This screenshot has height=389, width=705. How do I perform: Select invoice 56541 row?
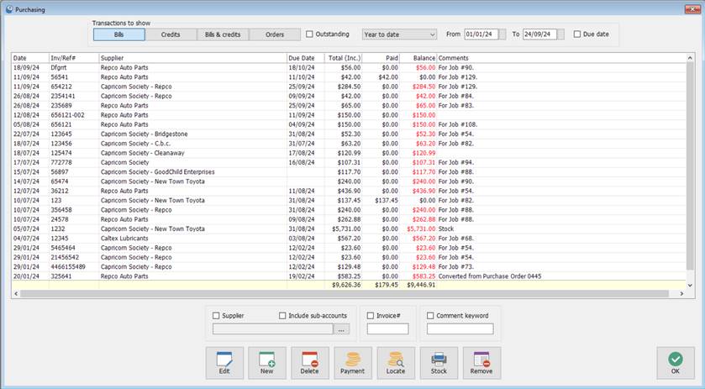[350, 77]
